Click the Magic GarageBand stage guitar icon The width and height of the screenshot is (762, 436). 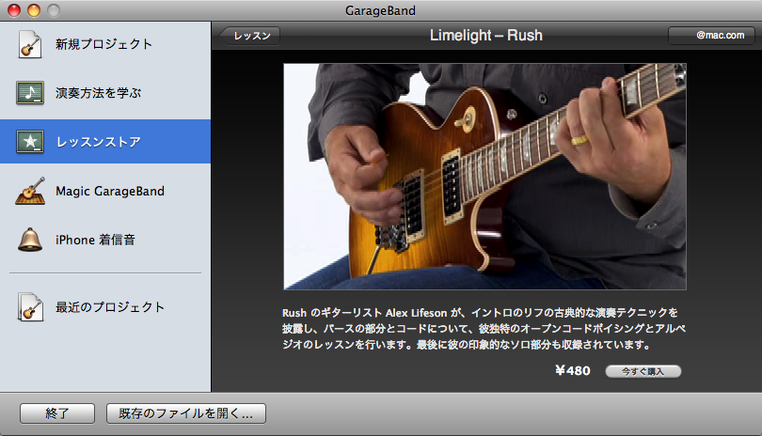(x=30, y=191)
